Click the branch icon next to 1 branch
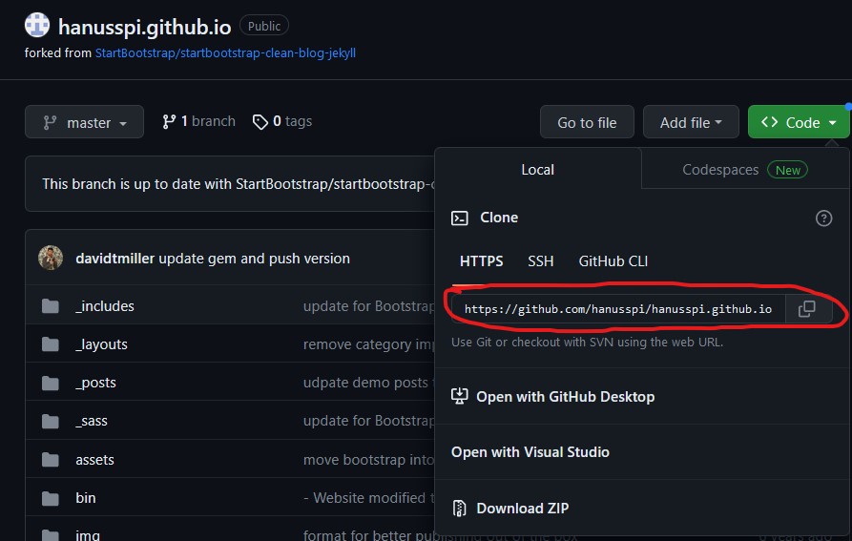 point(169,122)
